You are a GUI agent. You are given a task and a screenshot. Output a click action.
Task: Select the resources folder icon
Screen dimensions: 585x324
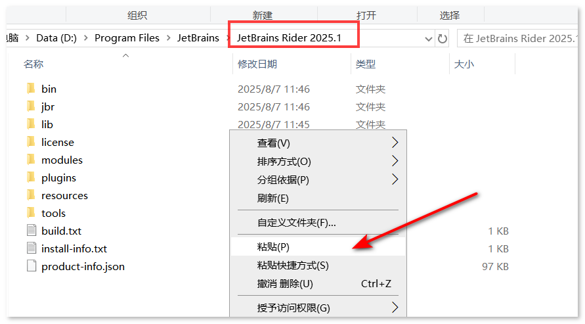tap(31, 195)
